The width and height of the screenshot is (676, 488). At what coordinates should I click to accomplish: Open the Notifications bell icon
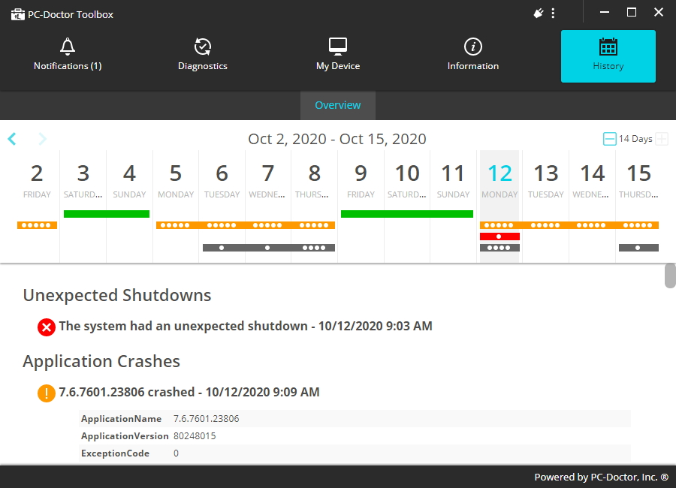68,47
